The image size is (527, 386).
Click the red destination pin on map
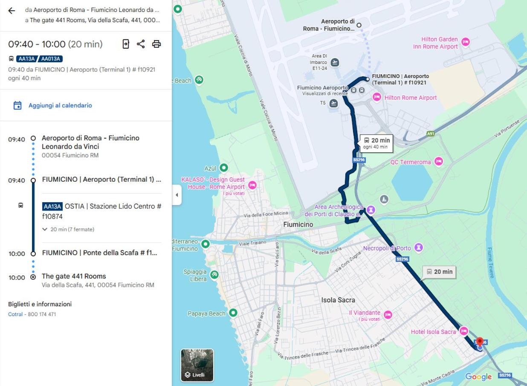pyautogui.click(x=480, y=342)
